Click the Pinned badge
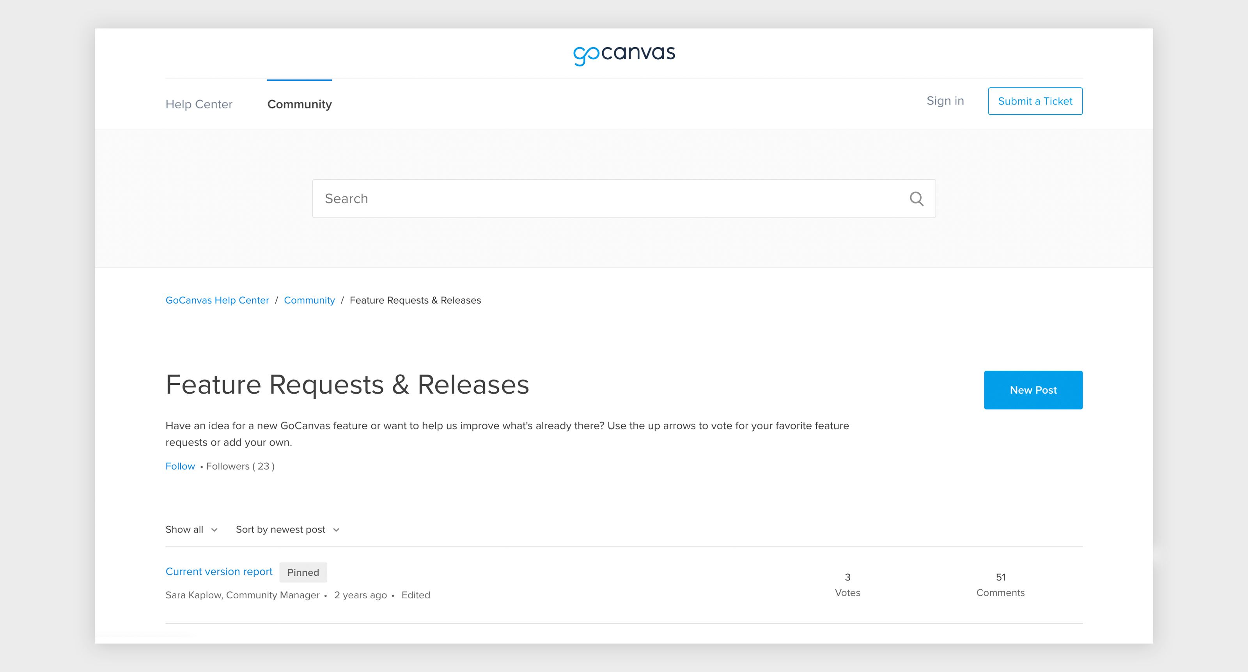 [303, 572]
